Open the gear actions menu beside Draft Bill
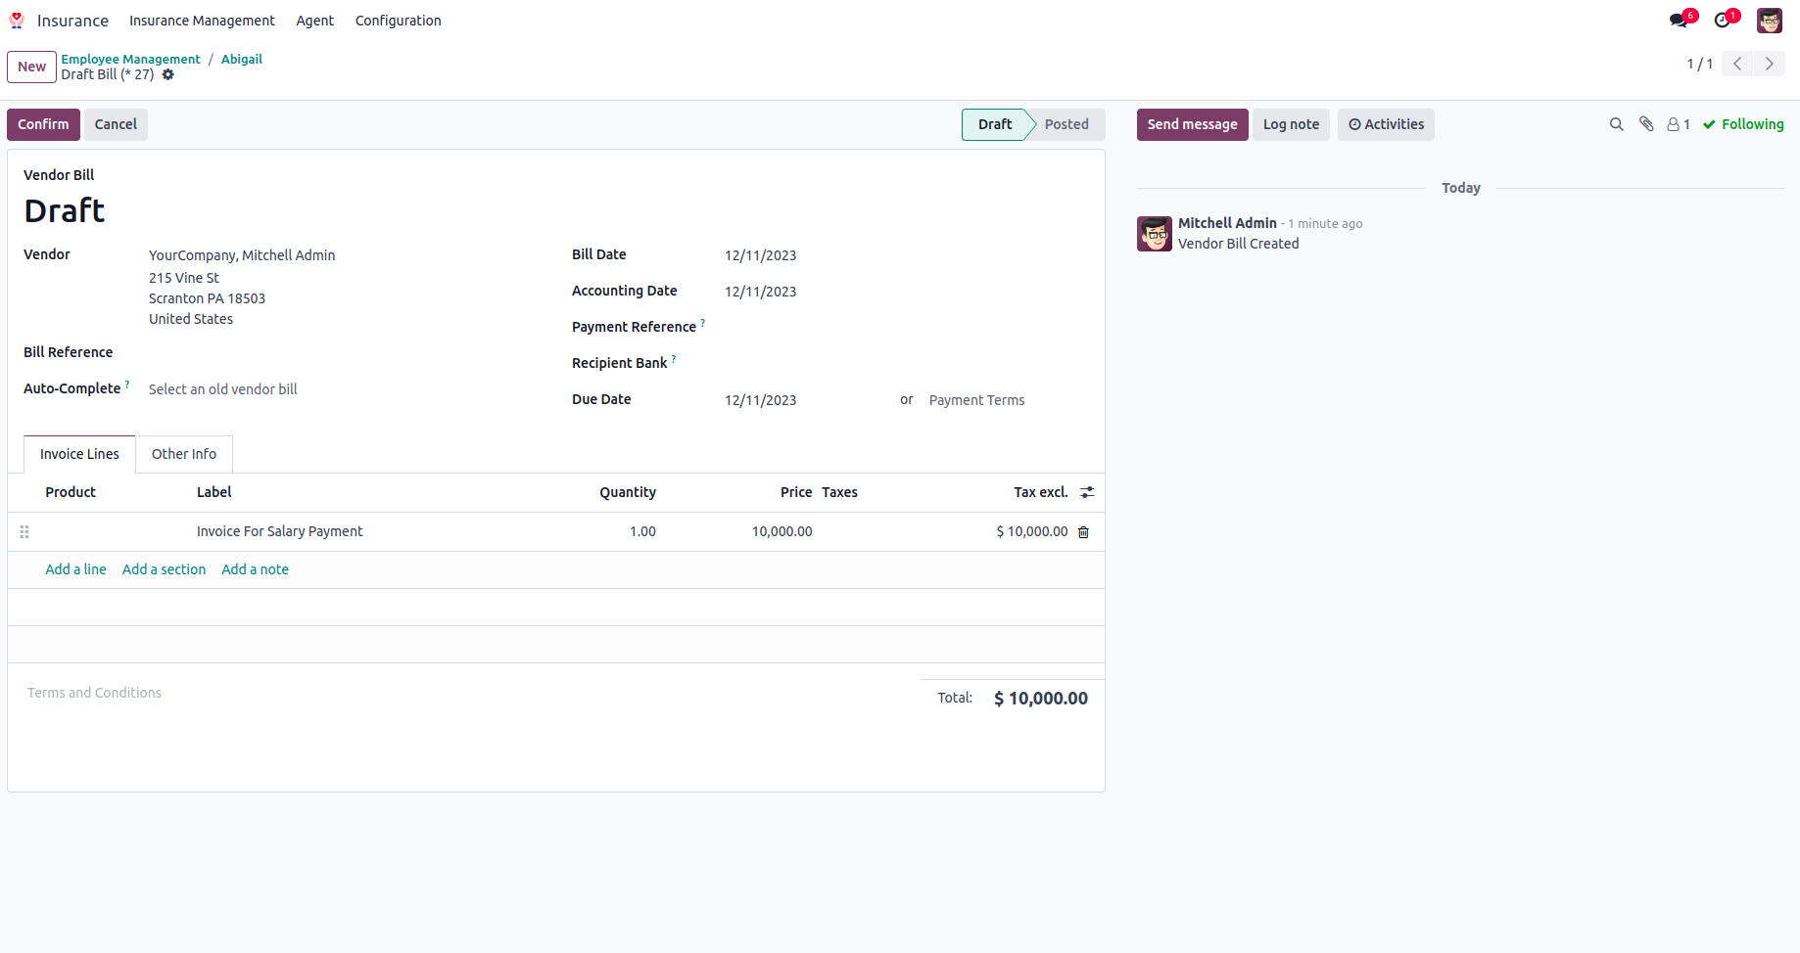The image size is (1800, 953). click(168, 74)
